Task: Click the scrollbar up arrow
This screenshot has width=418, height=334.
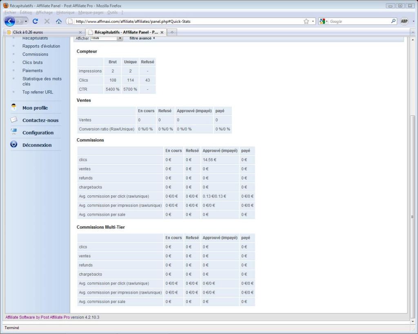Action: pyautogui.click(x=413, y=40)
